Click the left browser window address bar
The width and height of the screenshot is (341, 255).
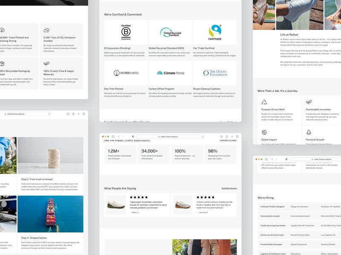(25, 114)
